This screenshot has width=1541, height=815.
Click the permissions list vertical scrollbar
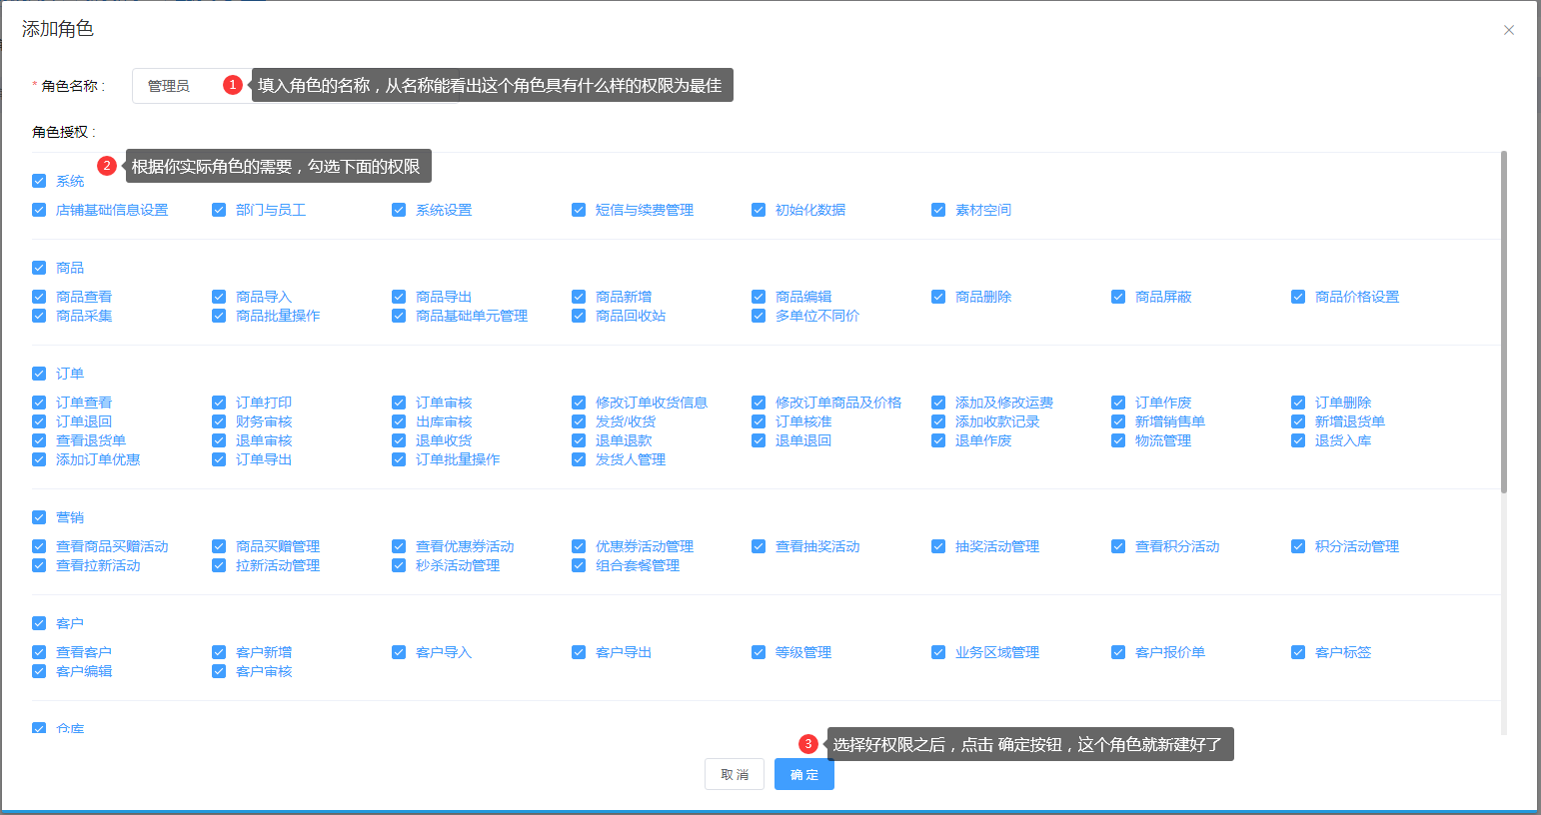point(1503,320)
